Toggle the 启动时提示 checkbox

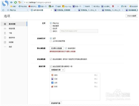tap(66, 48)
